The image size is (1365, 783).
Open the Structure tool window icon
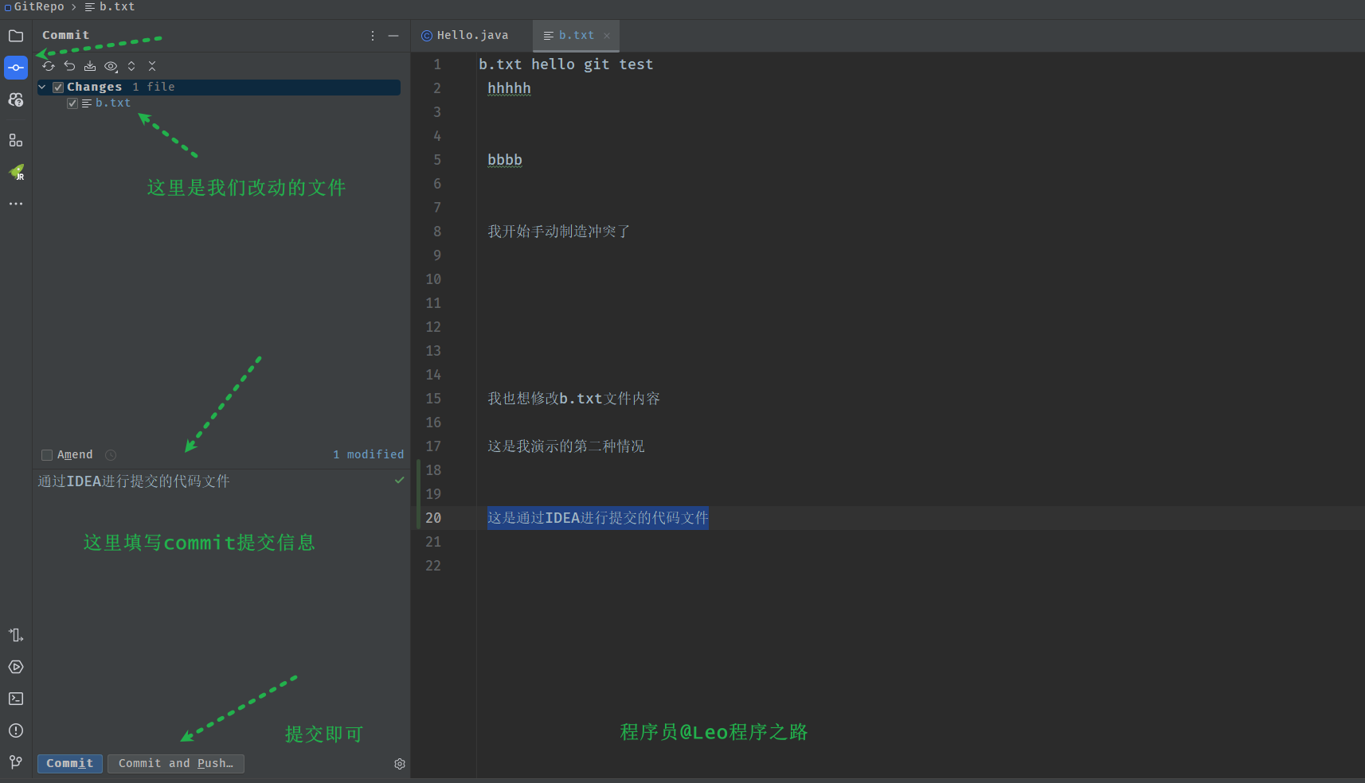[16, 140]
